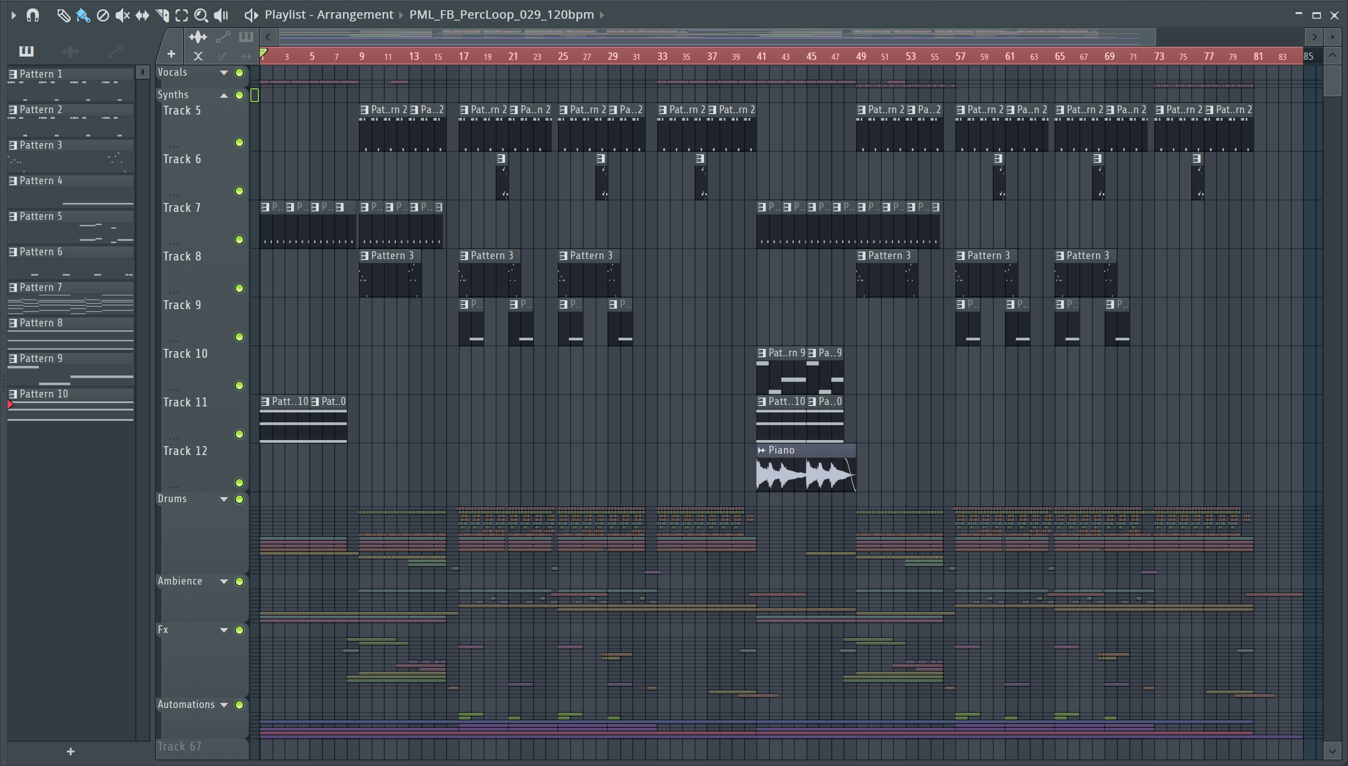Viewport: 1348px width, 766px height.
Task: Select the Draw pencil tool
Action: click(63, 15)
